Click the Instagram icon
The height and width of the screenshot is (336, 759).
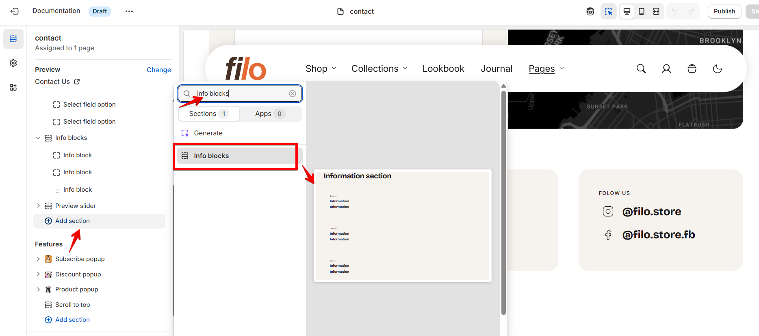click(x=608, y=212)
